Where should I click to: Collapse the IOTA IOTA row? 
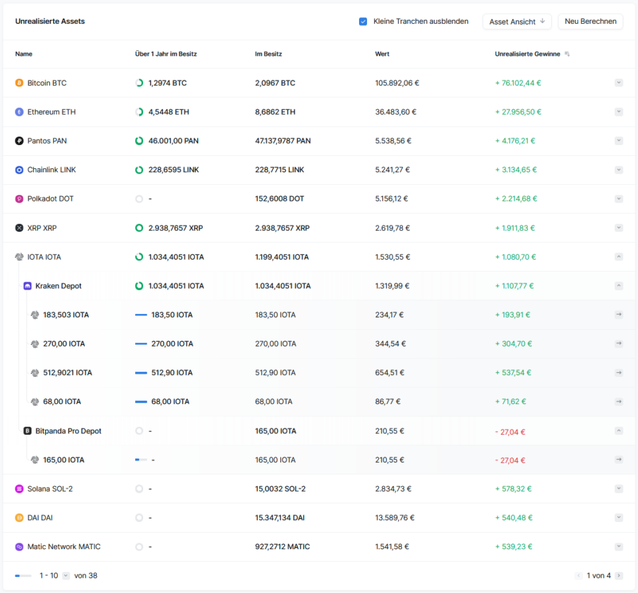619,257
